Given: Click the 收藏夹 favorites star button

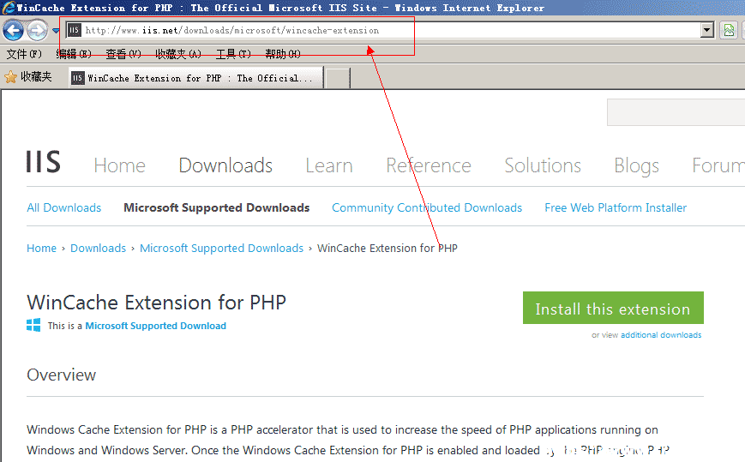Looking at the screenshot, I should click(28, 77).
